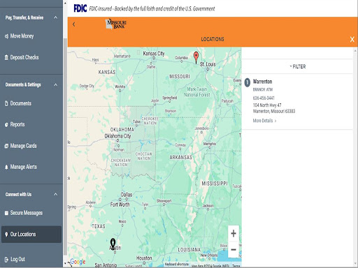Click Warrenton location name

pyautogui.click(x=262, y=82)
